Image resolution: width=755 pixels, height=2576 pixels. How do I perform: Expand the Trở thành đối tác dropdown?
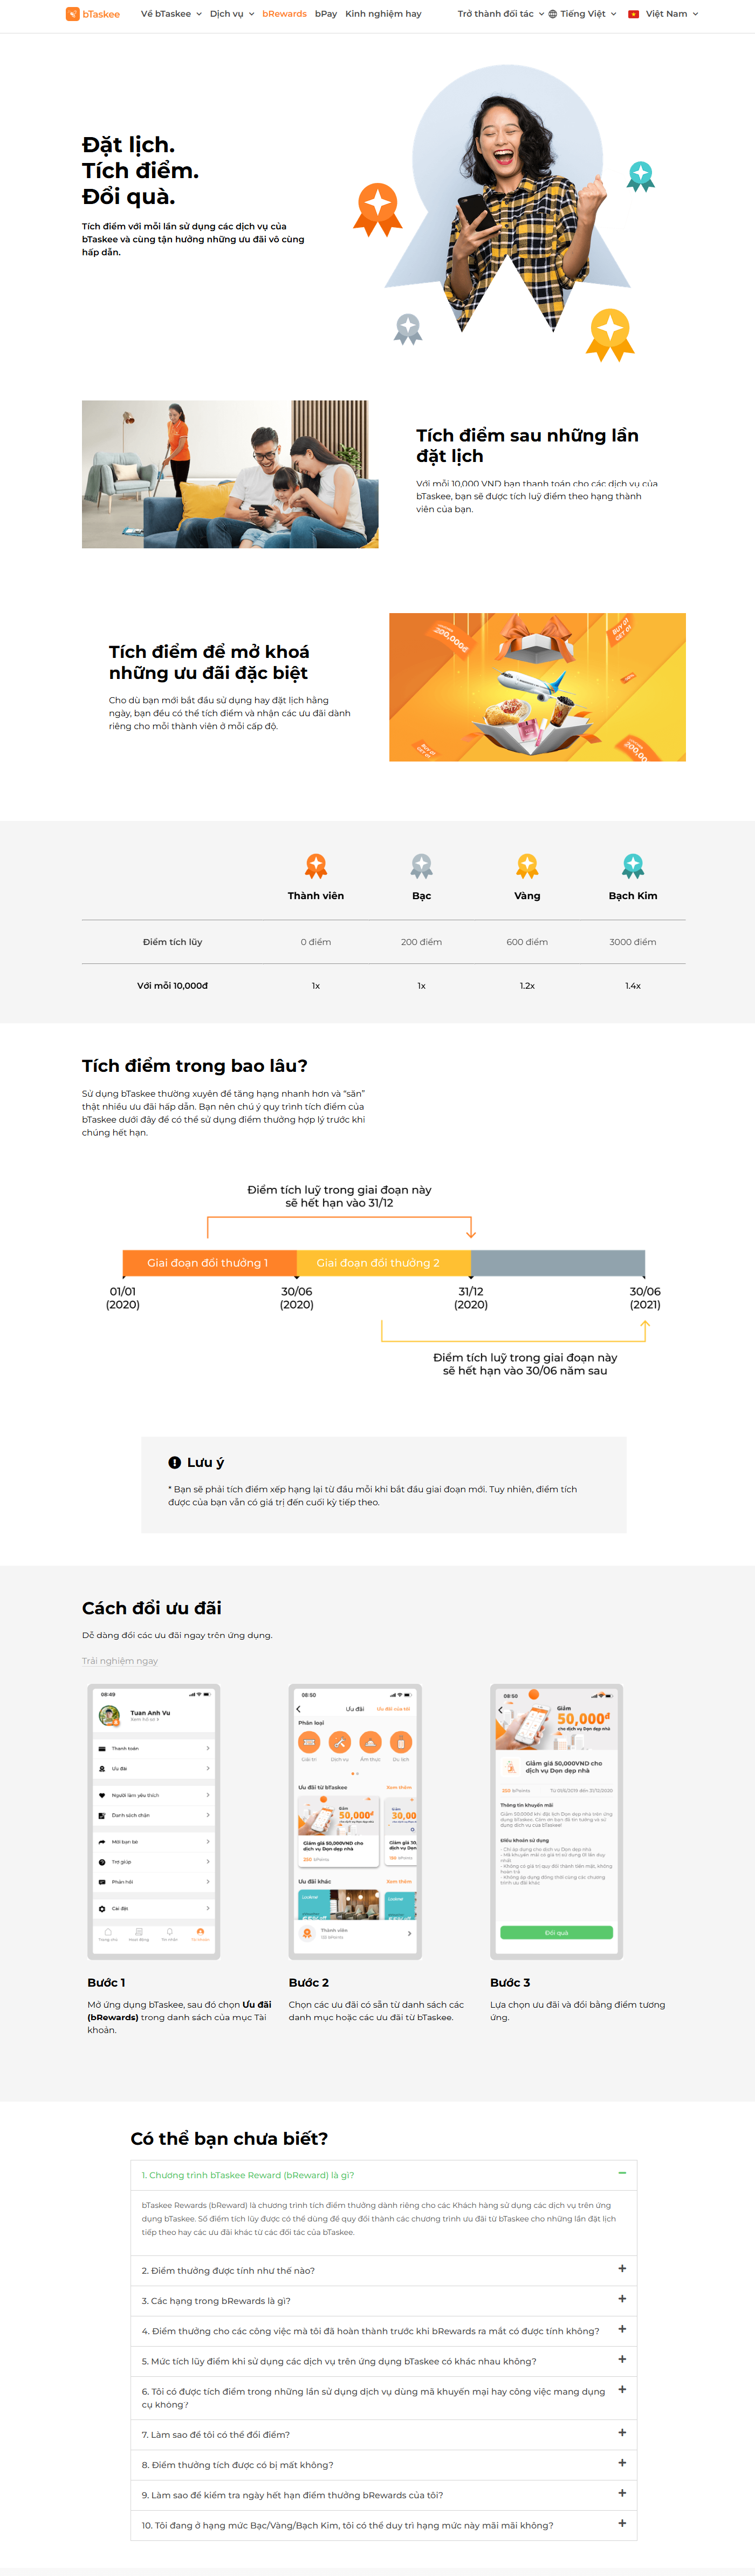(500, 14)
